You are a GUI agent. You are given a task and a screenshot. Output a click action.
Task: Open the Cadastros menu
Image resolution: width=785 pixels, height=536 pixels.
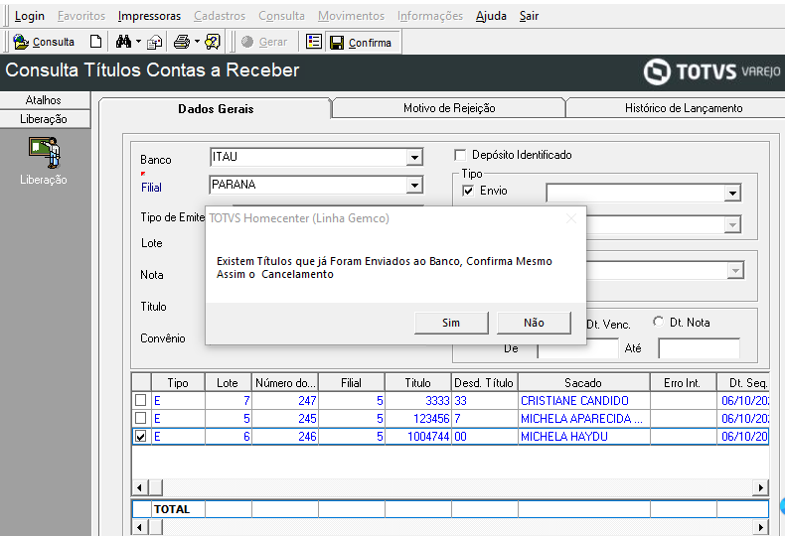click(x=220, y=16)
